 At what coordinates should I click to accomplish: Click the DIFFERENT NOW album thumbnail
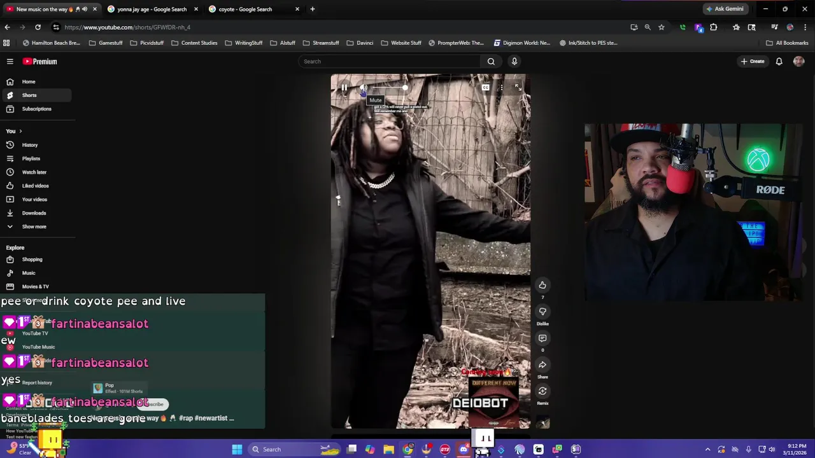(x=494, y=402)
